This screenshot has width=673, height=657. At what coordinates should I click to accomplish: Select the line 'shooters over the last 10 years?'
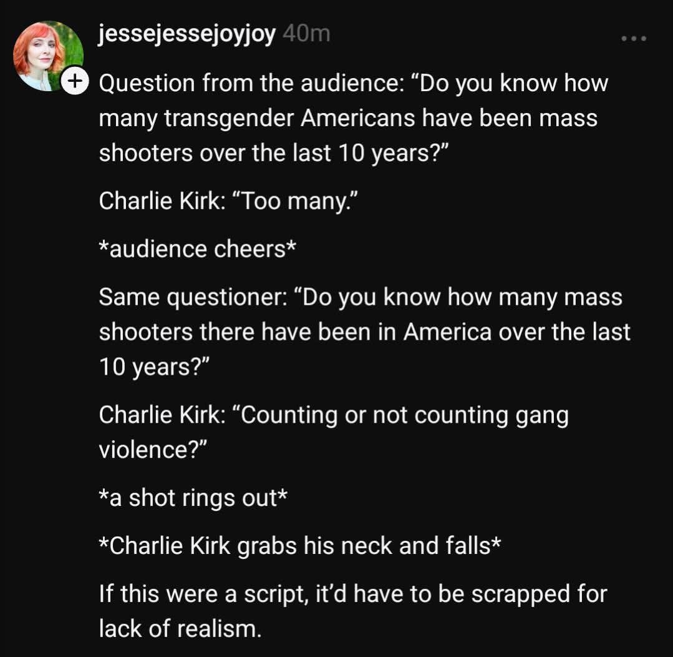[x=274, y=153]
